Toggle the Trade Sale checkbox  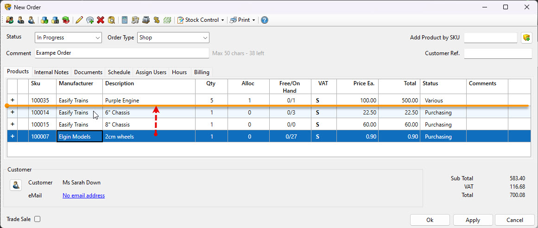point(38,219)
